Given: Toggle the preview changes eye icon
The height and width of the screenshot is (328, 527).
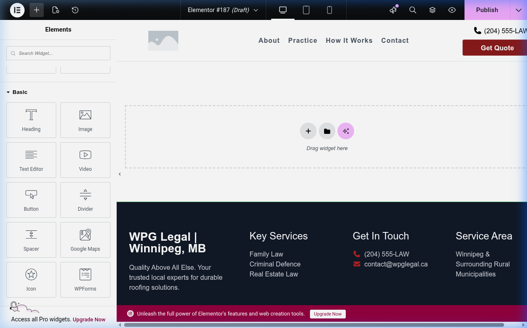Looking at the screenshot, I should click(x=452, y=10).
